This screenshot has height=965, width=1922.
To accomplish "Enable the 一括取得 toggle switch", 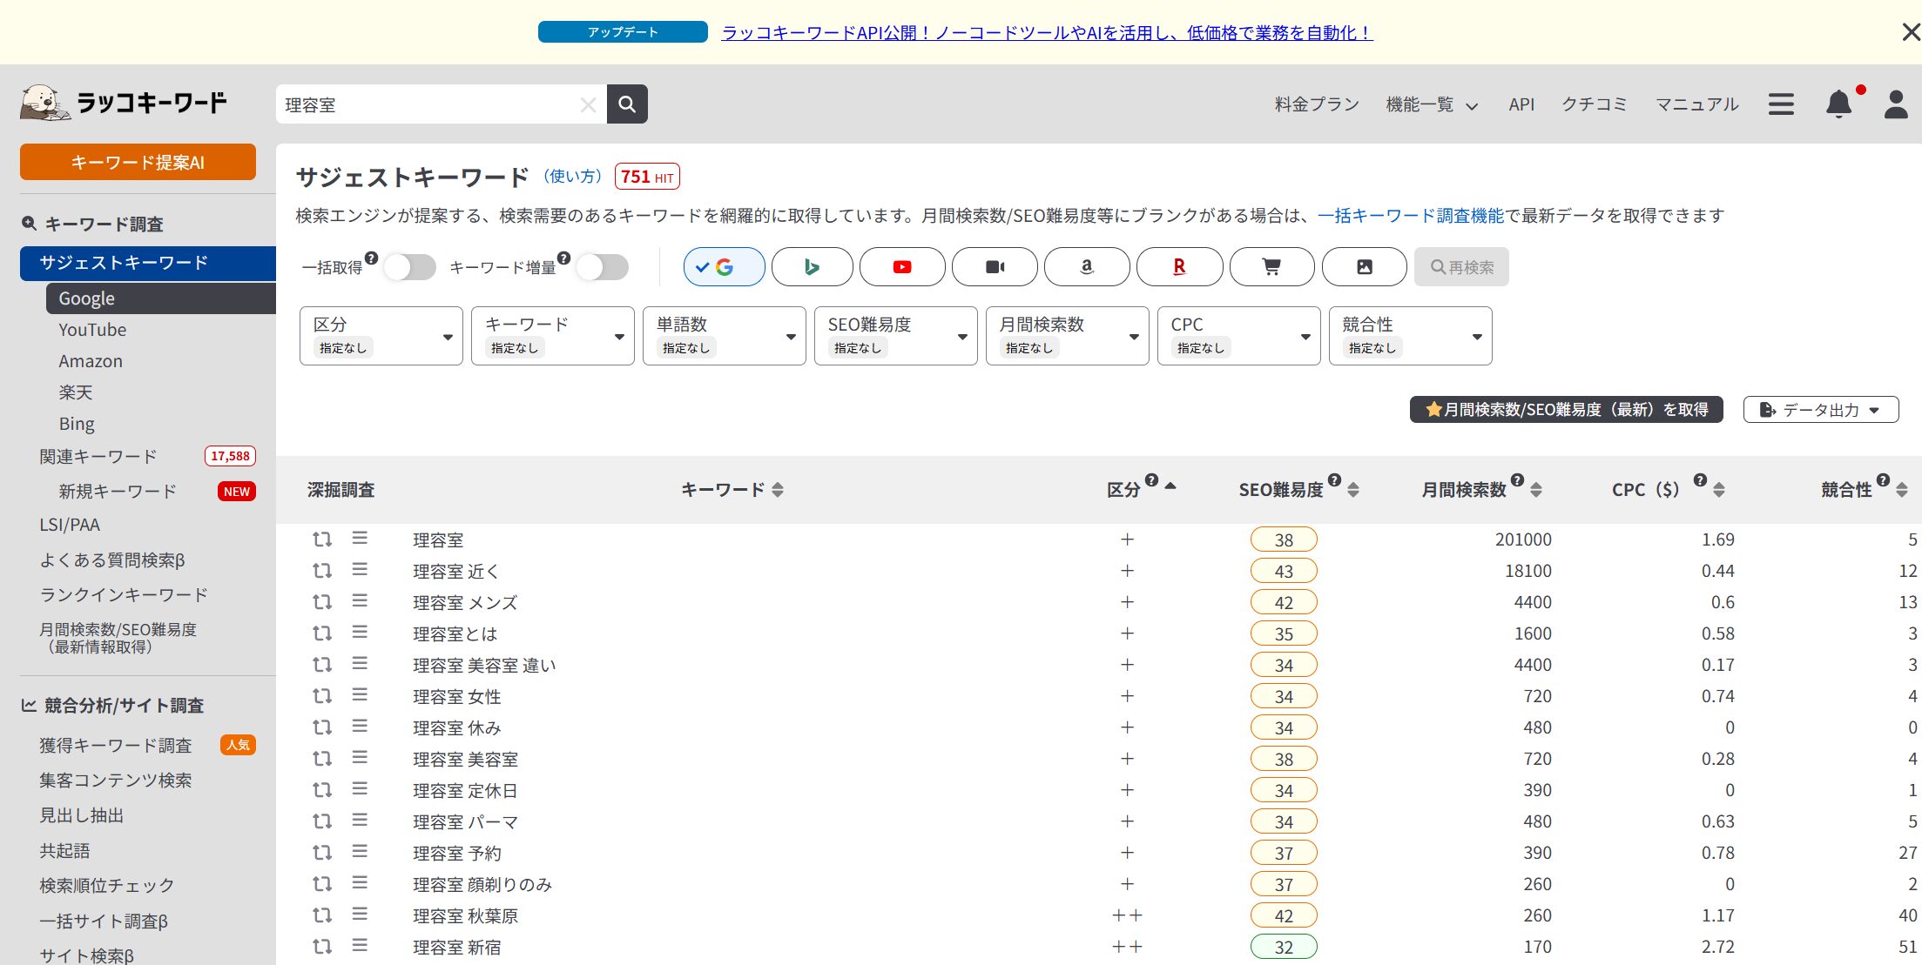I will (x=410, y=267).
